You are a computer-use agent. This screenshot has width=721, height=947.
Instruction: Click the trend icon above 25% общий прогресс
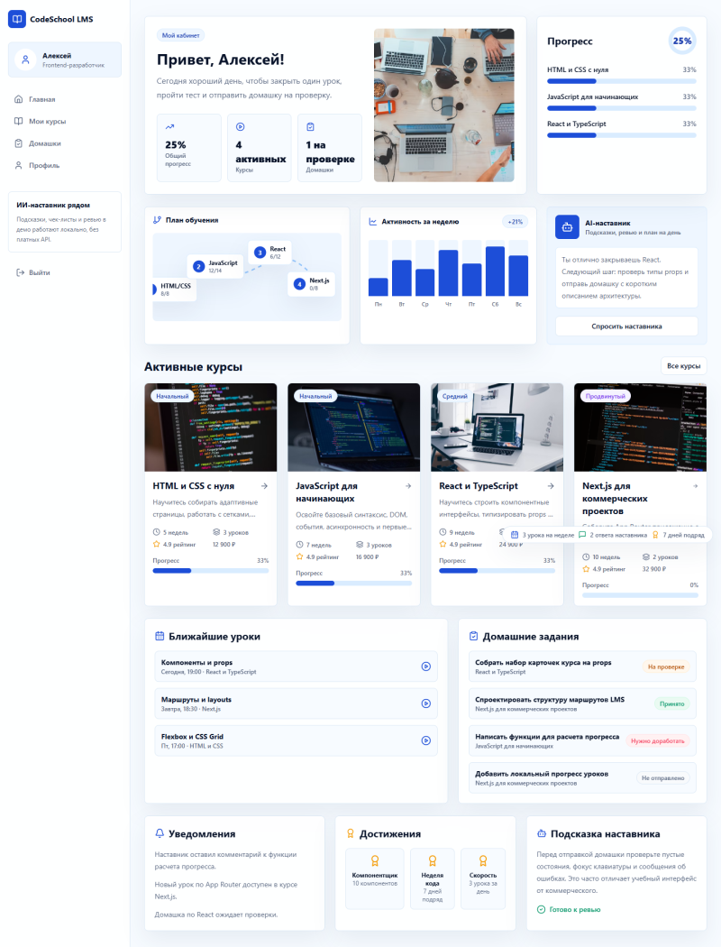169,127
